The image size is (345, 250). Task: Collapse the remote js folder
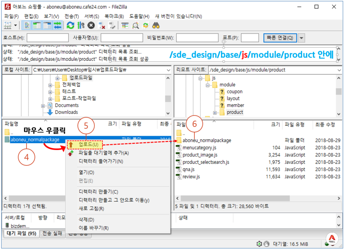tap(200, 78)
